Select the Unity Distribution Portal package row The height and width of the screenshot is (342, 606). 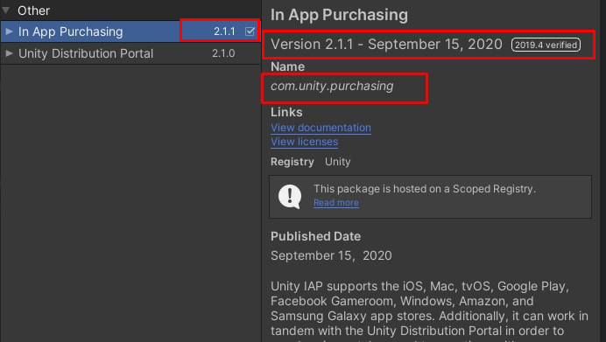130,53
